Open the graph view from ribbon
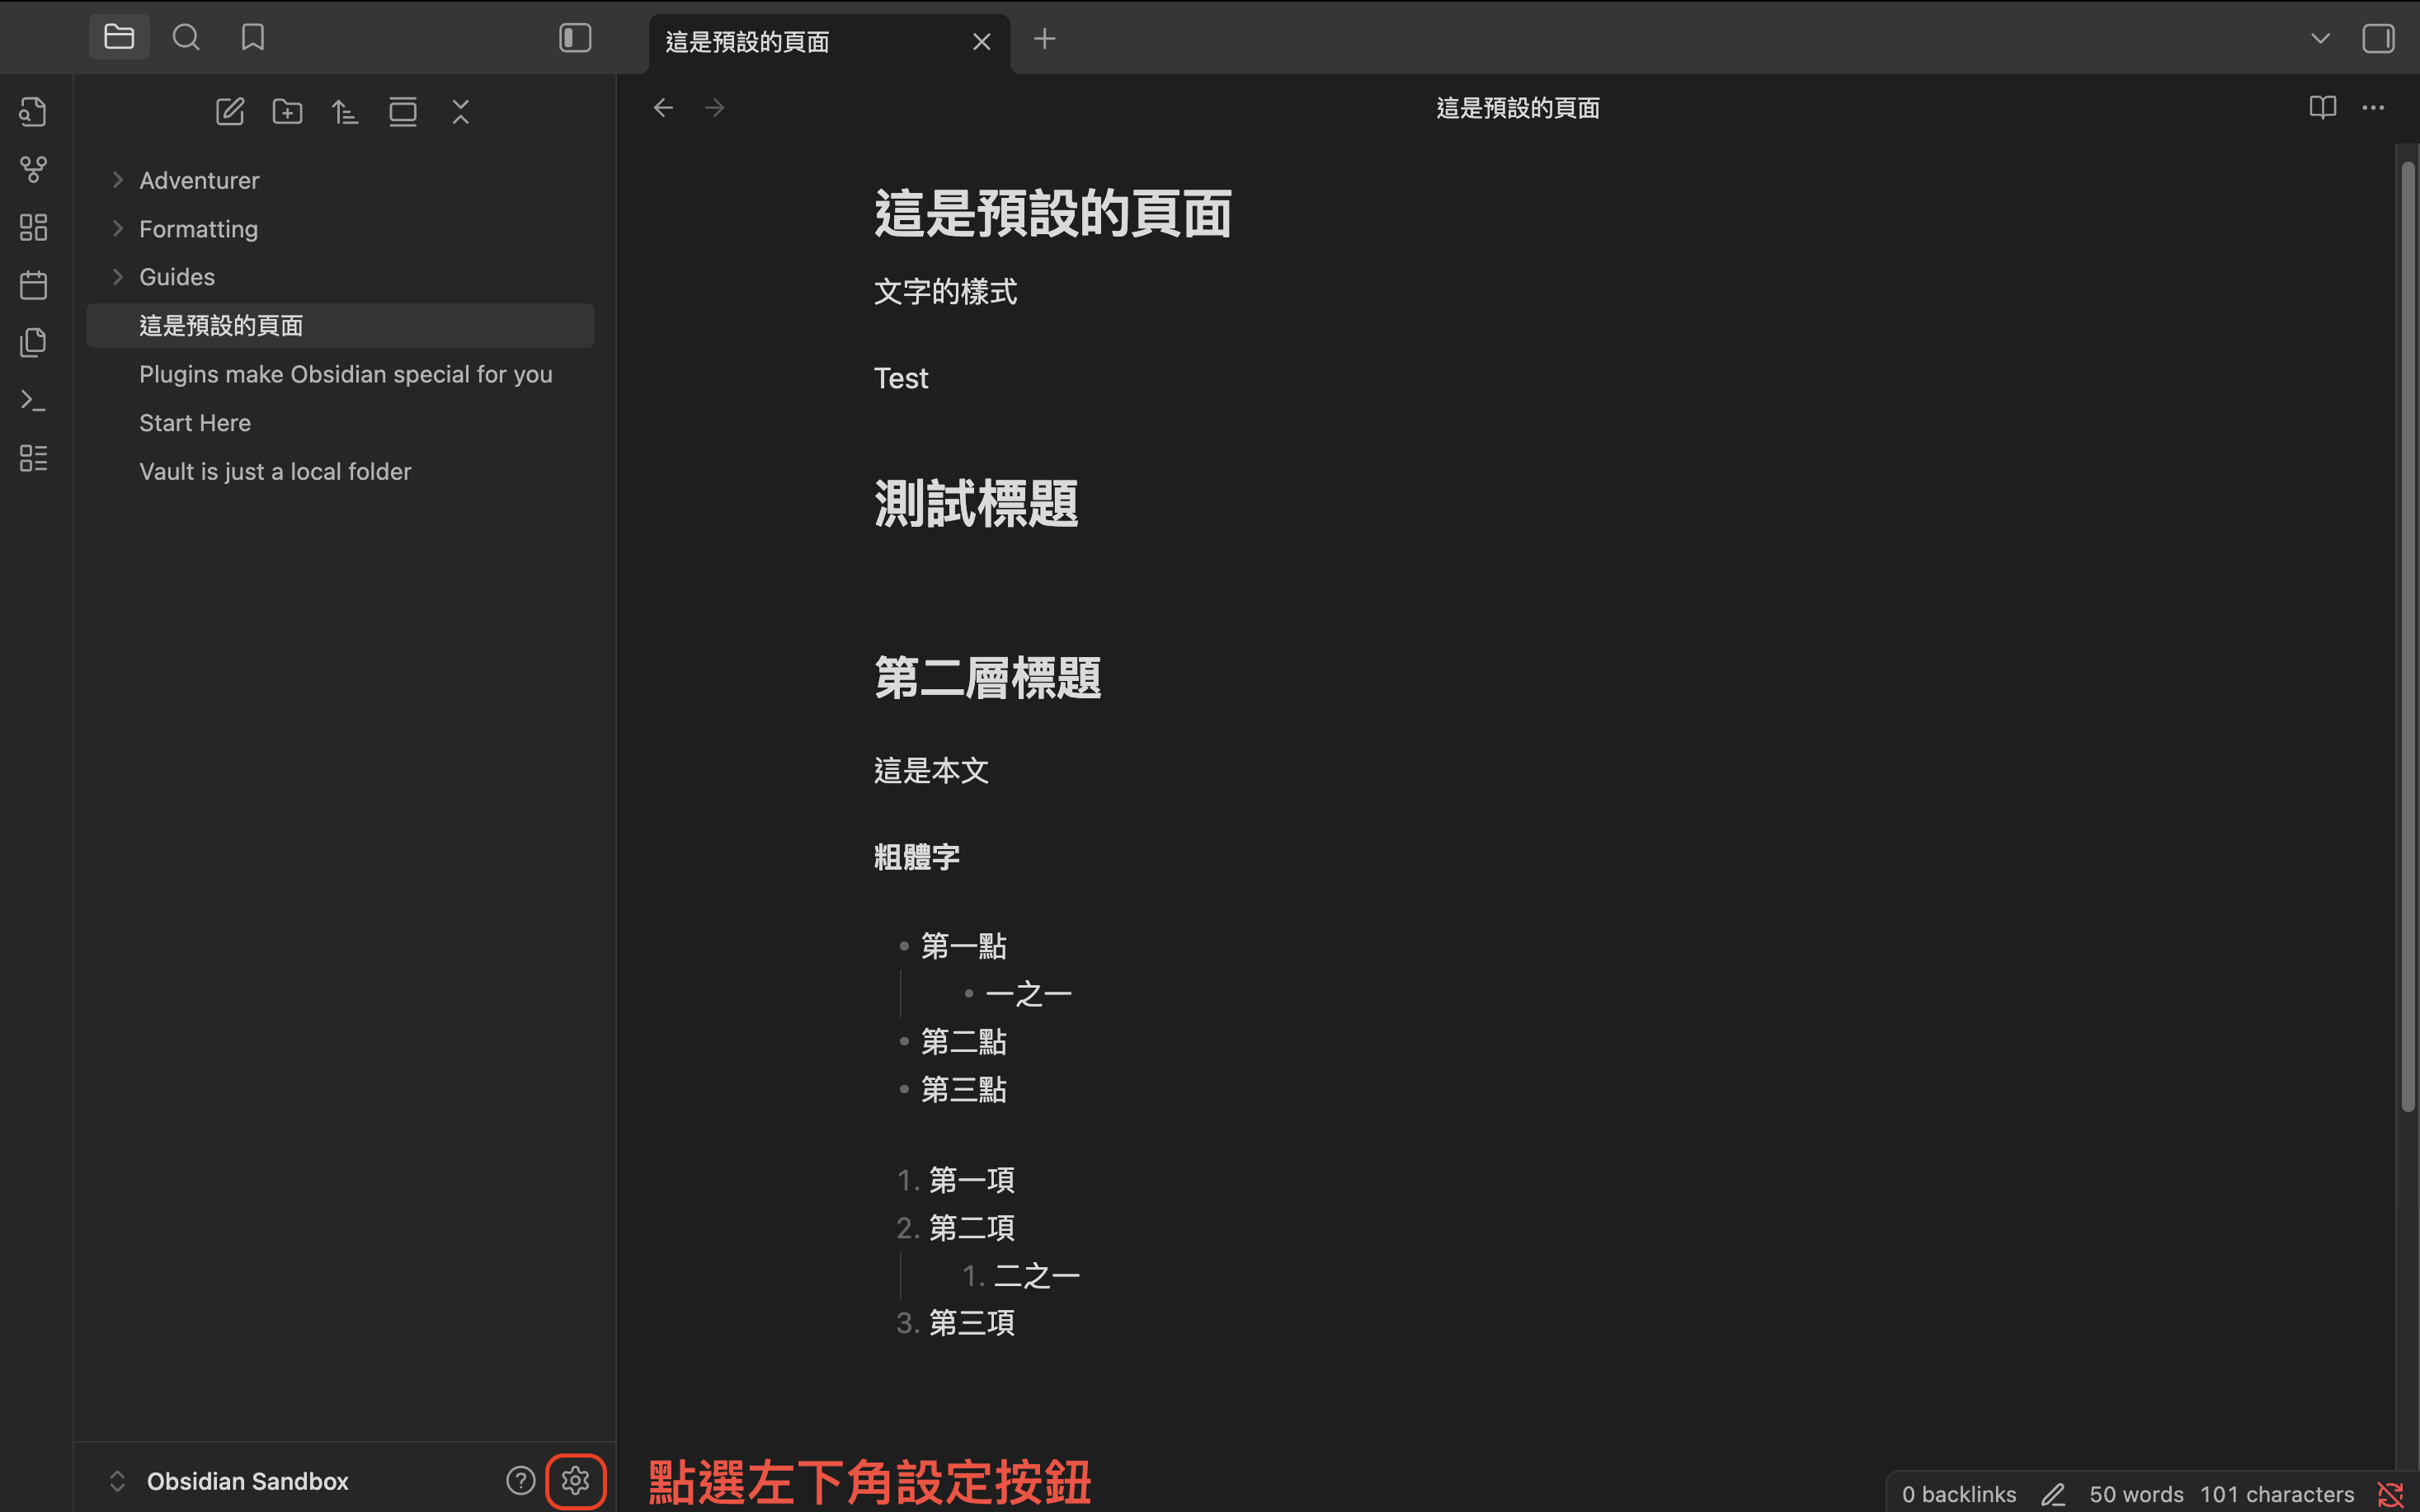This screenshot has height=1512, width=2420. [x=33, y=169]
